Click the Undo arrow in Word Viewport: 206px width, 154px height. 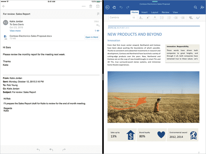pos(121,7)
